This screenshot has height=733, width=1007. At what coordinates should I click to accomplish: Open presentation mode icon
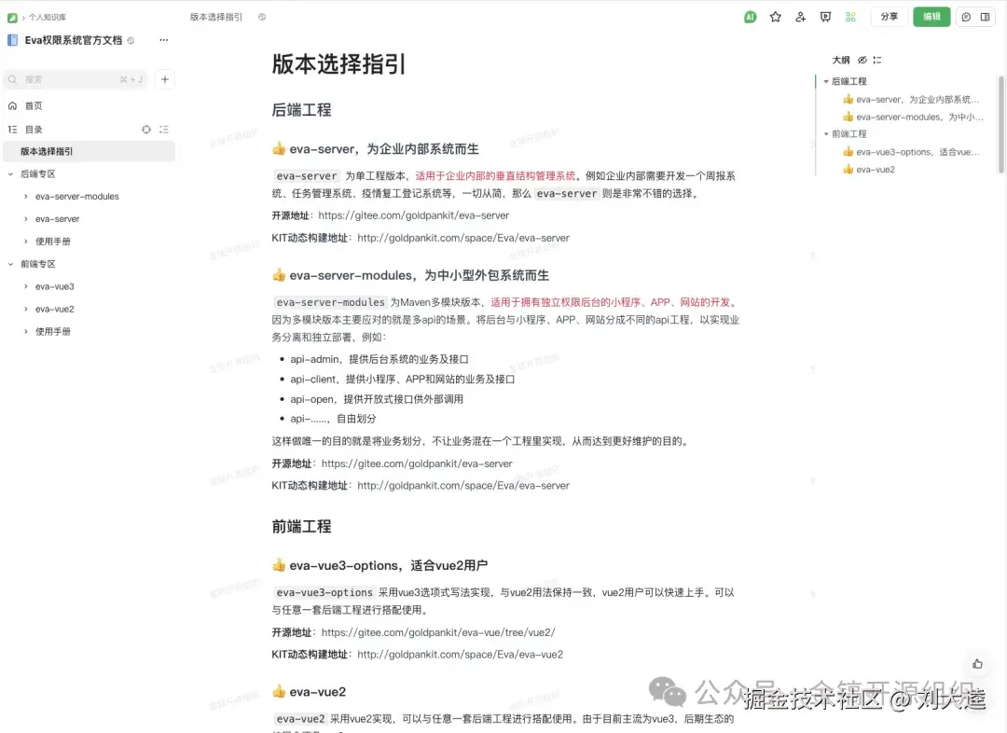pyautogui.click(x=827, y=17)
